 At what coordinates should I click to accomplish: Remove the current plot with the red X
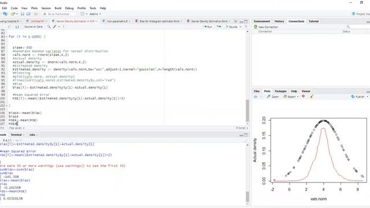pos(303,96)
